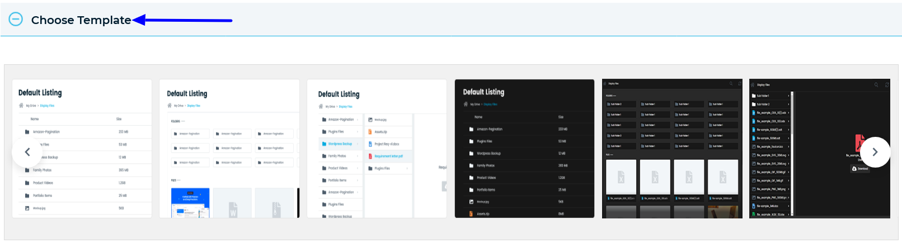Click home icon in dark list template breadcrumb
The height and width of the screenshot is (243, 902).
pyautogui.click(x=466, y=104)
